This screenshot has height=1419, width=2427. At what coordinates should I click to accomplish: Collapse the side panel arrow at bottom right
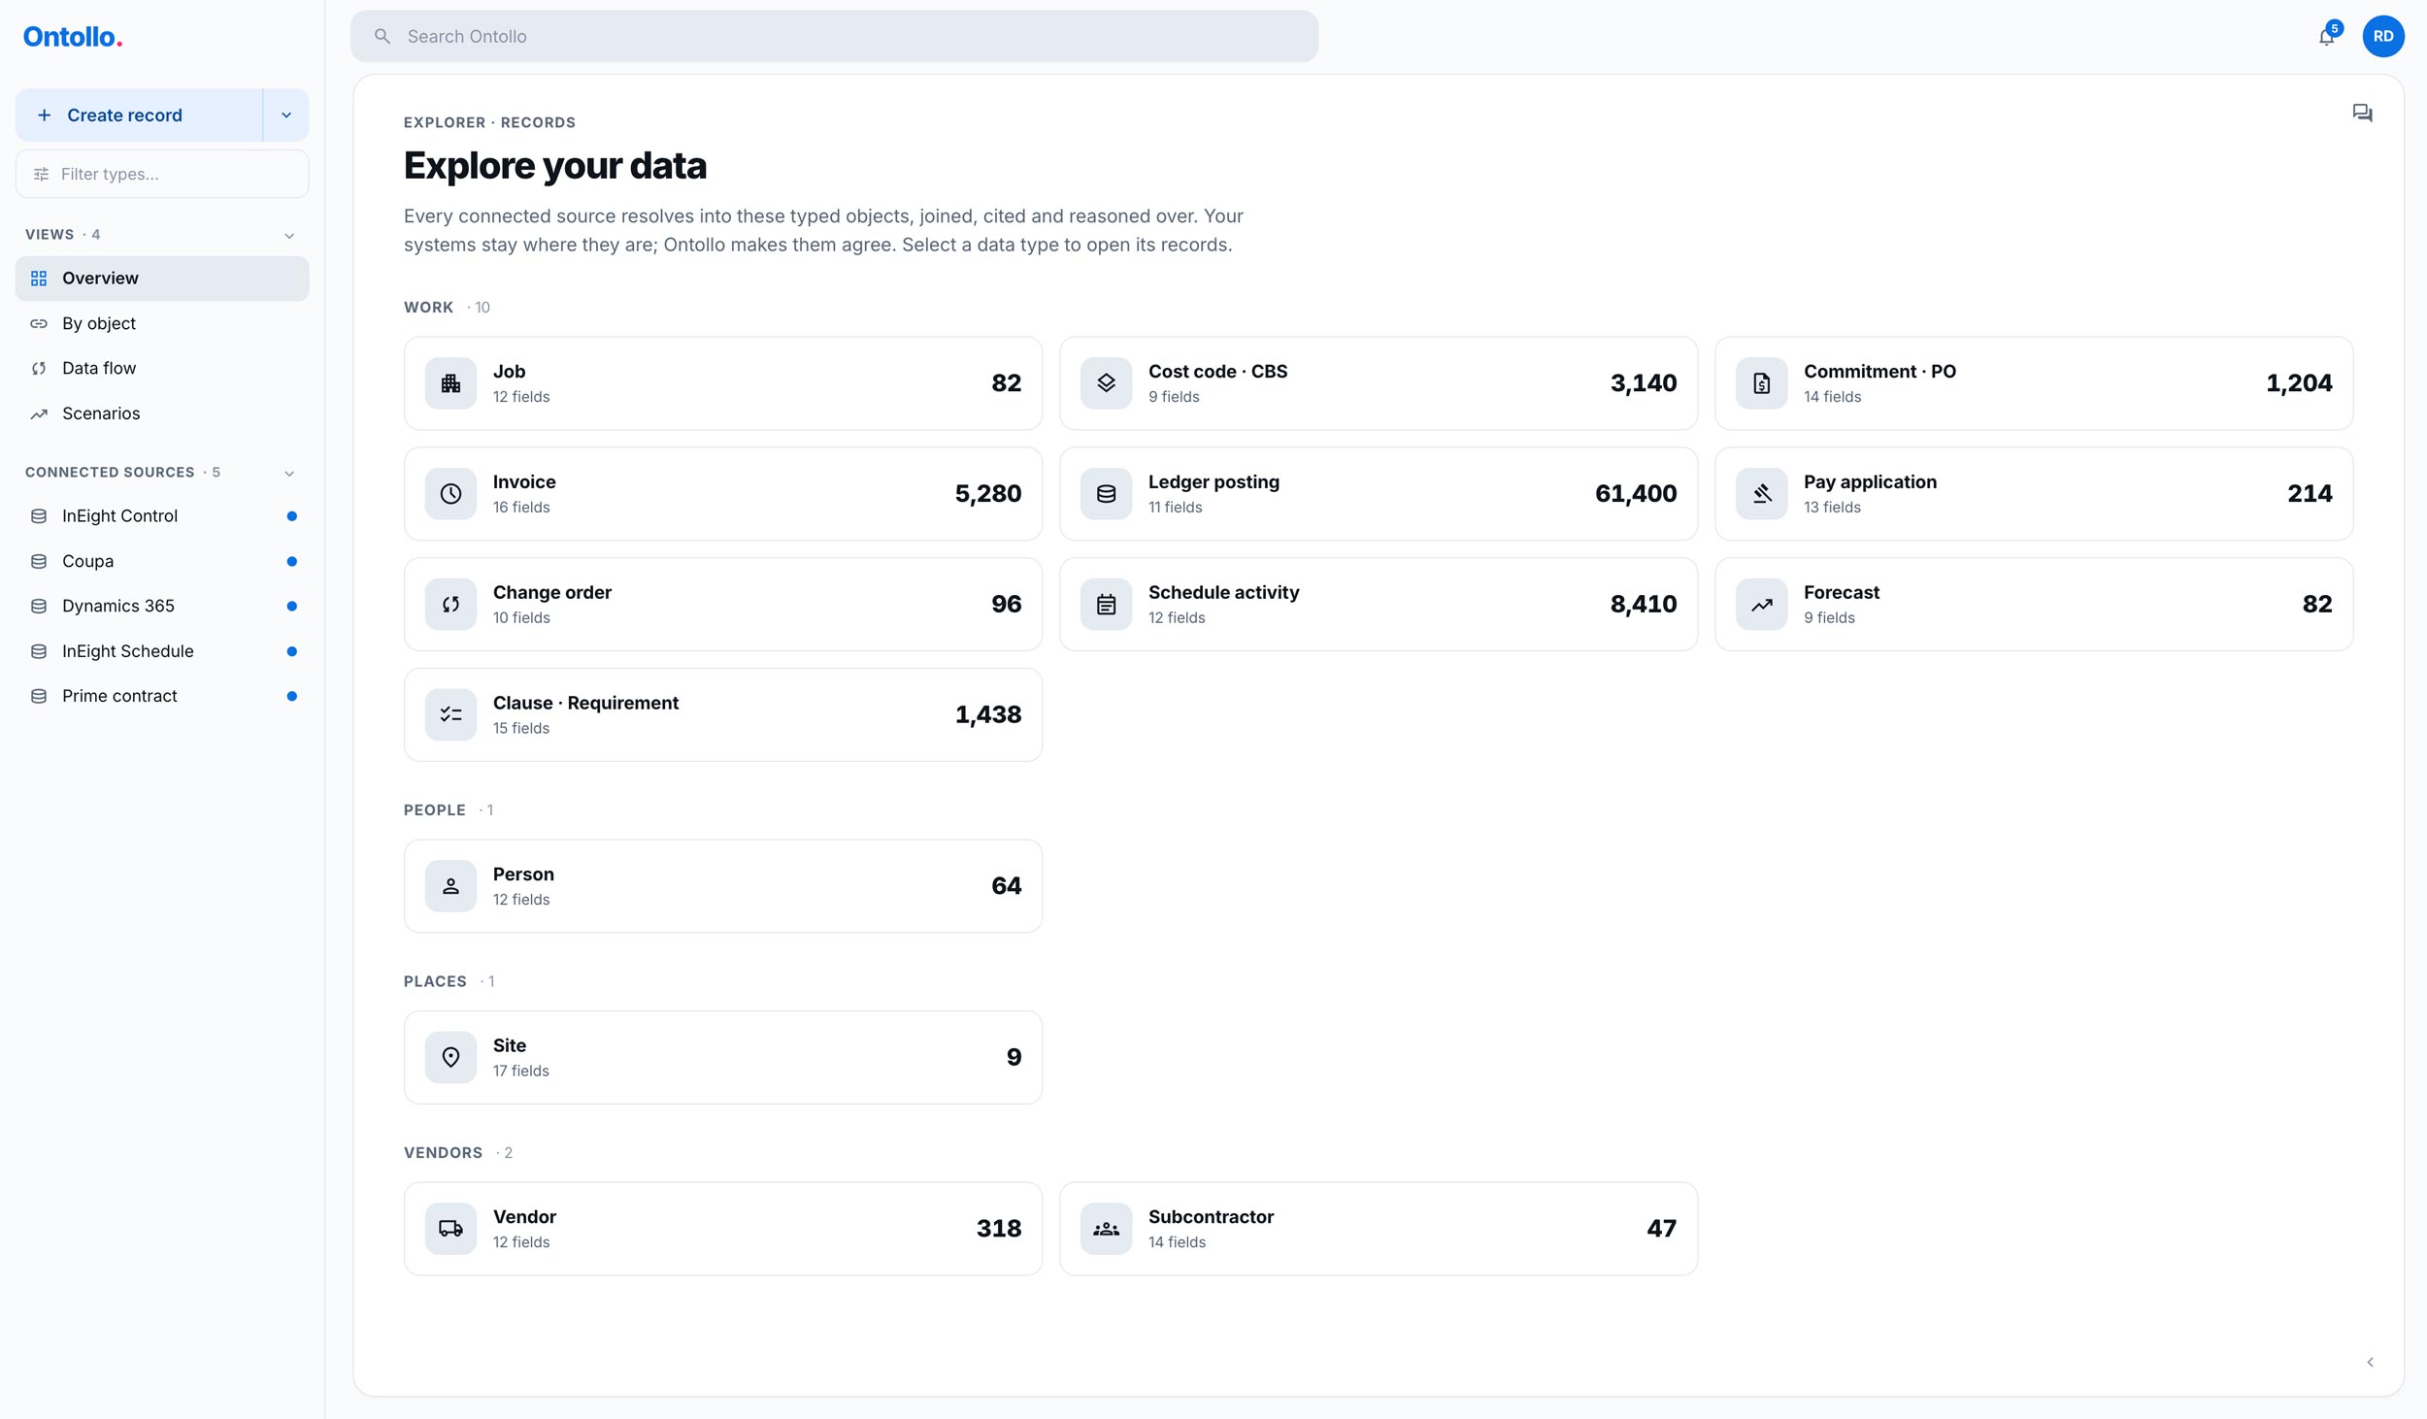[2370, 1363]
